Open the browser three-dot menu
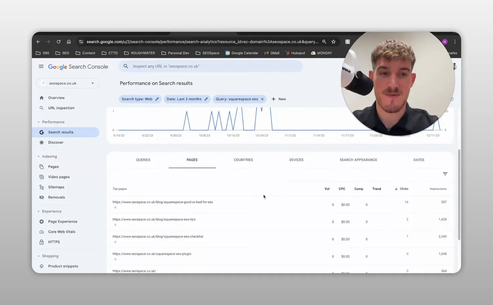The height and width of the screenshot is (305, 493). pos(455,42)
